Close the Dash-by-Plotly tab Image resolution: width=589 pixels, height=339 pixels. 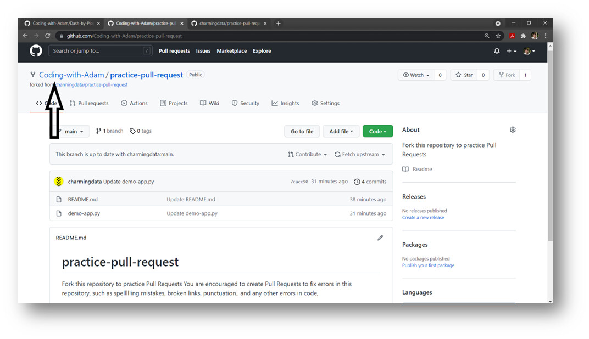tap(98, 23)
